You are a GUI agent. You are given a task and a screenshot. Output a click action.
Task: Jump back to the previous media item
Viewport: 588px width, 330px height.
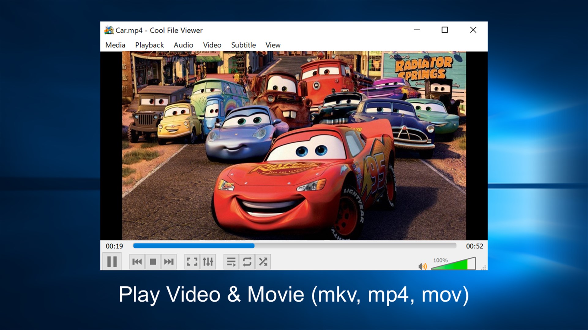click(137, 261)
